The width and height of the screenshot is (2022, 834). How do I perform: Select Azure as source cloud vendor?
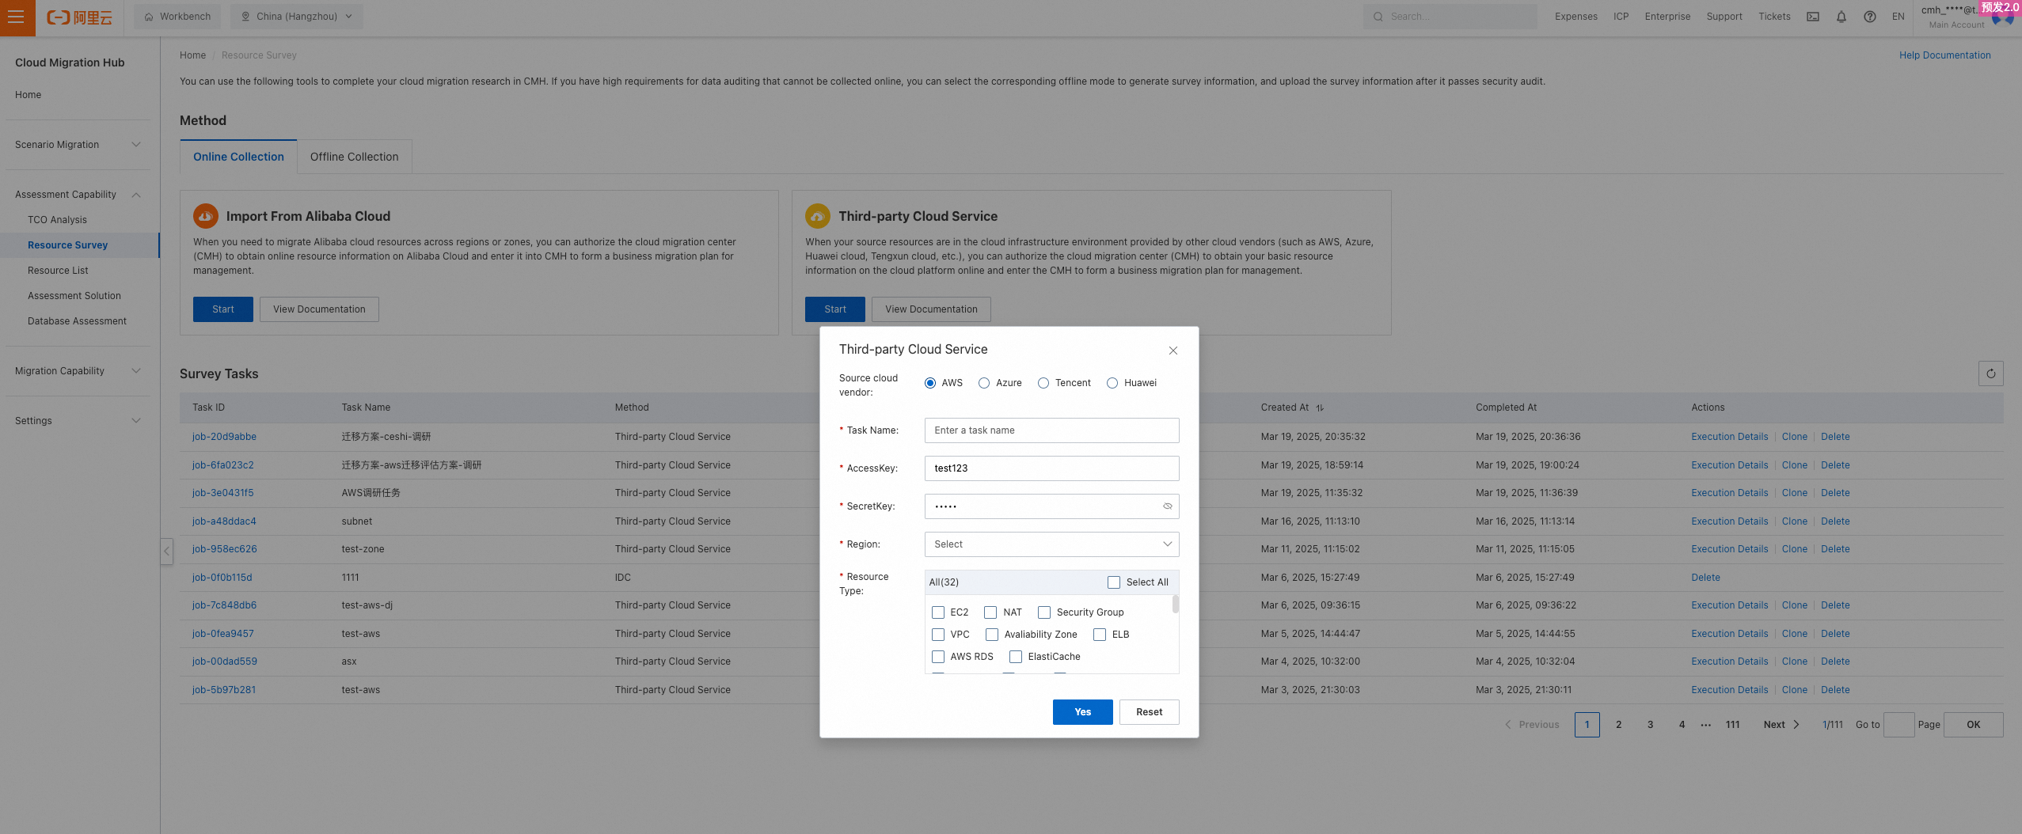(x=984, y=383)
